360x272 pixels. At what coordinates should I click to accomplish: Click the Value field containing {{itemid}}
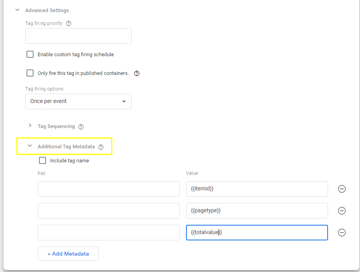tap(257, 189)
